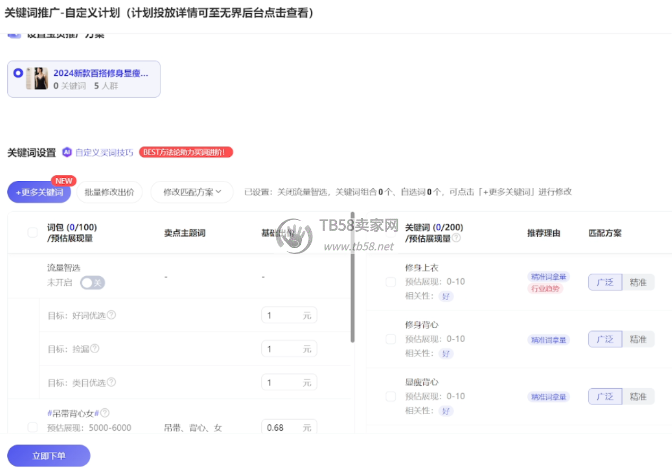This screenshot has width=672, height=472.
Task: Click the 5 人群 count on product card
Action: pyautogui.click(x=106, y=85)
